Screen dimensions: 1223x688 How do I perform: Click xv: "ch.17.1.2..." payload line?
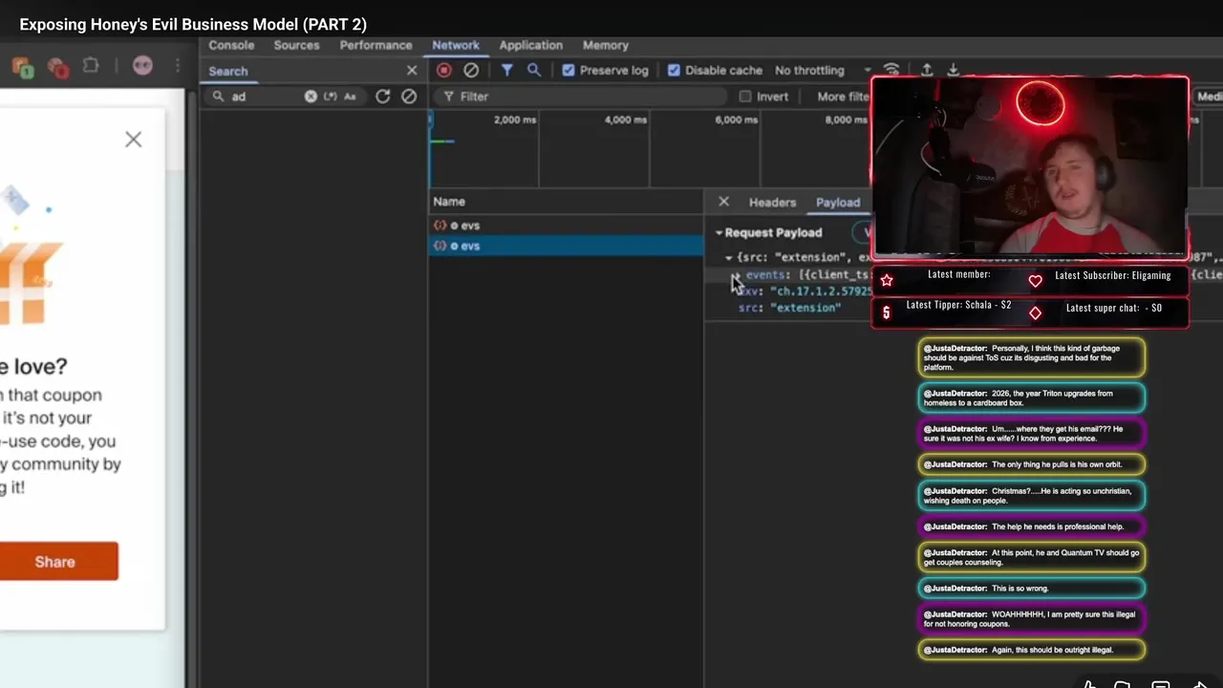point(807,291)
